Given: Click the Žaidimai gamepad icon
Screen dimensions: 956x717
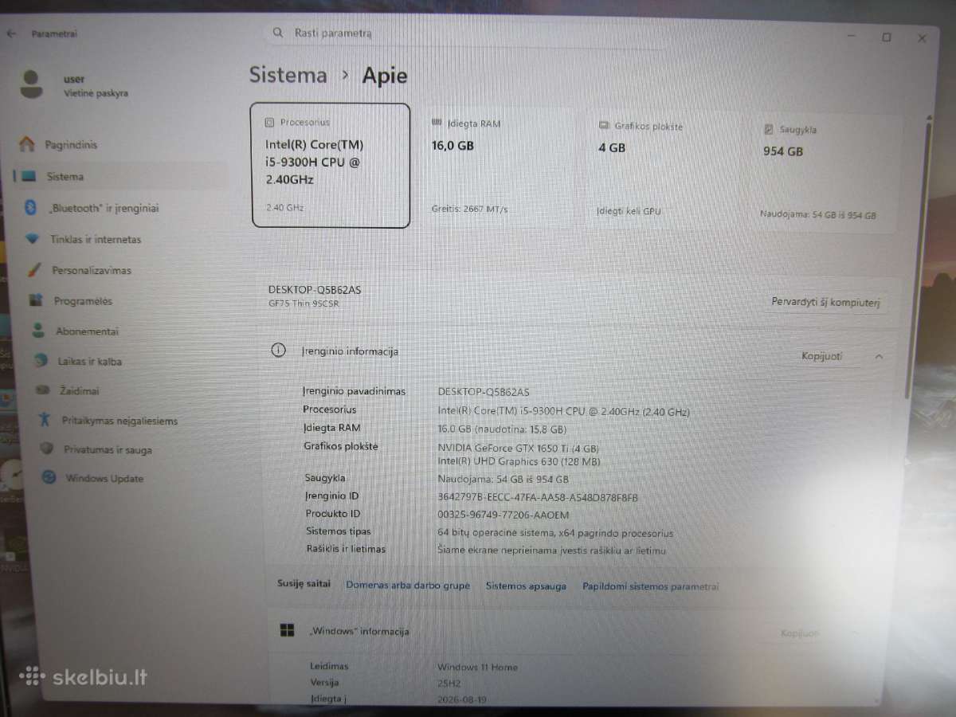Looking at the screenshot, I should tap(44, 390).
